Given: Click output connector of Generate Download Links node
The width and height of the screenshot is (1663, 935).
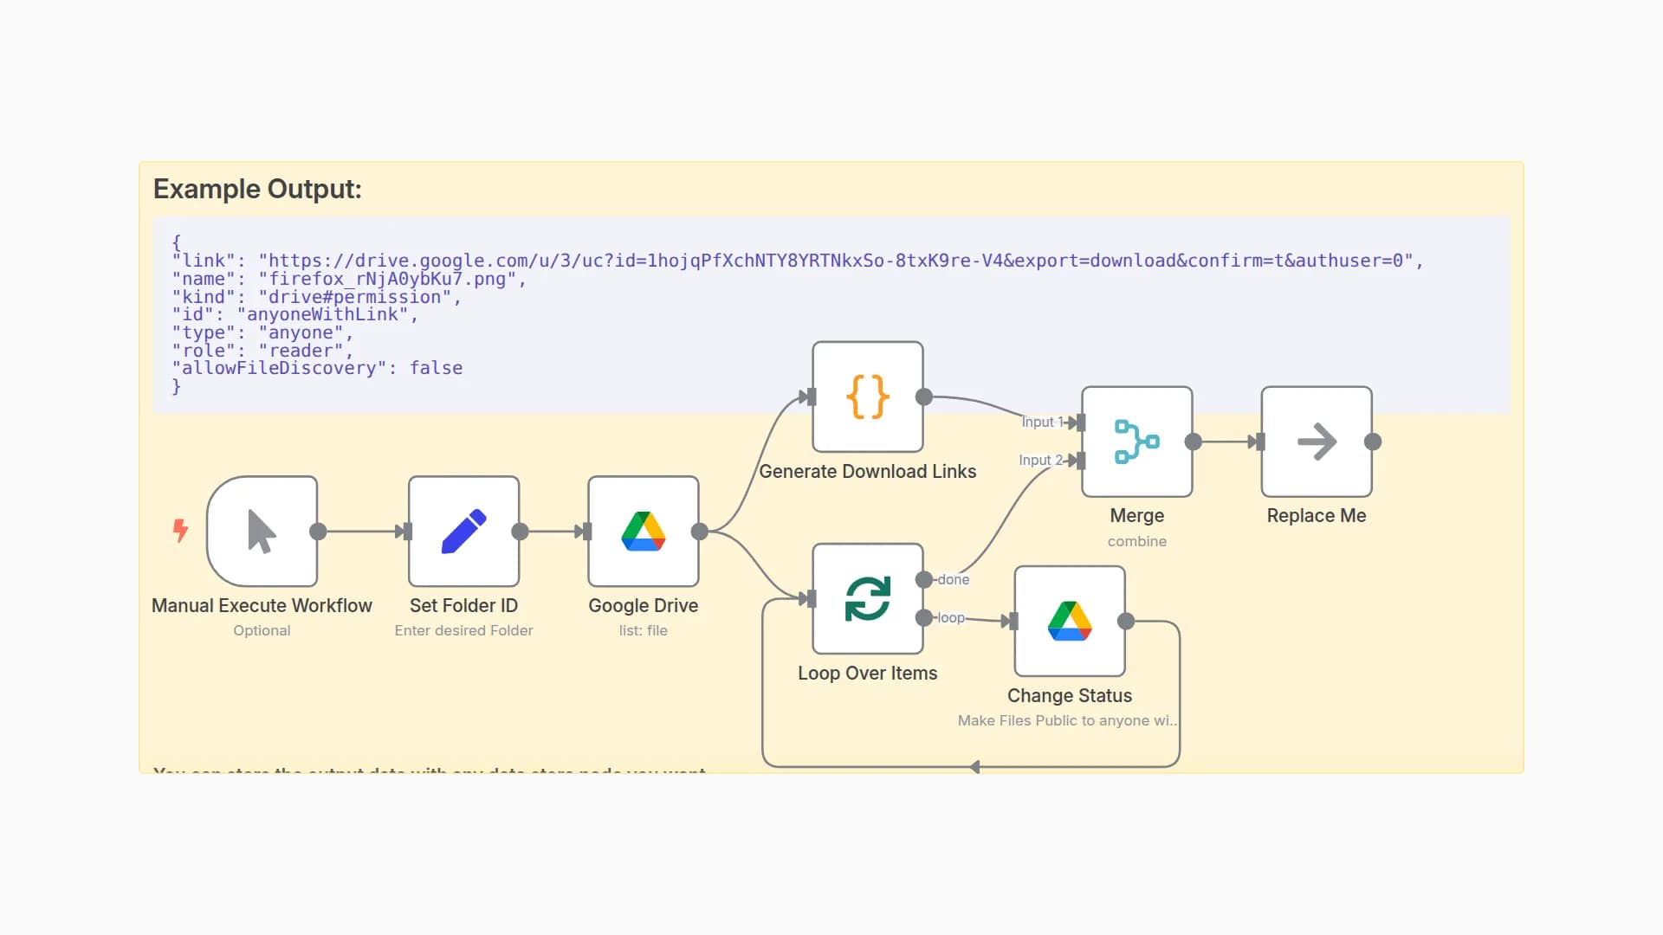Looking at the screenshot, I should [924, 397].
